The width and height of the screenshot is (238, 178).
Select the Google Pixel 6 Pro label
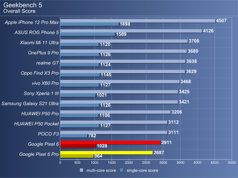(39, 154)
